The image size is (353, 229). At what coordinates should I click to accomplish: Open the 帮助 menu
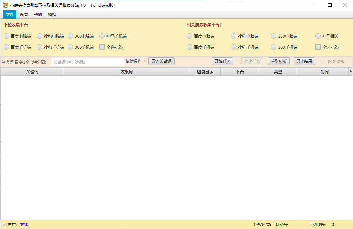tap(38, 15)
